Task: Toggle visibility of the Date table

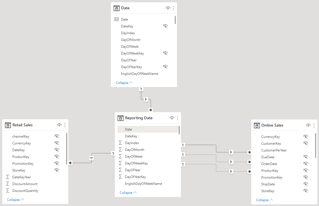Action: (168, 8)
